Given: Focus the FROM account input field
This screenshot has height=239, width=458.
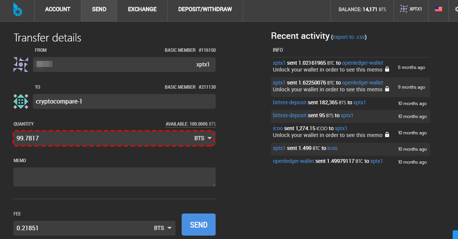Looking at the screenshot, I should (x=124, y=65).
